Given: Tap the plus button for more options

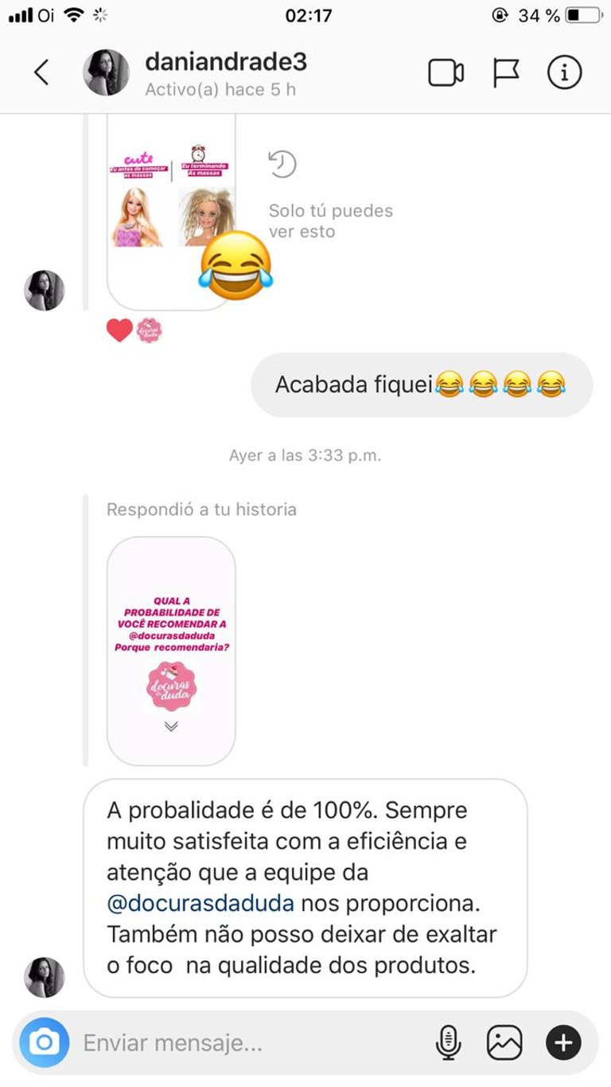Looking at the screenshot, I should coord(563,1042).
